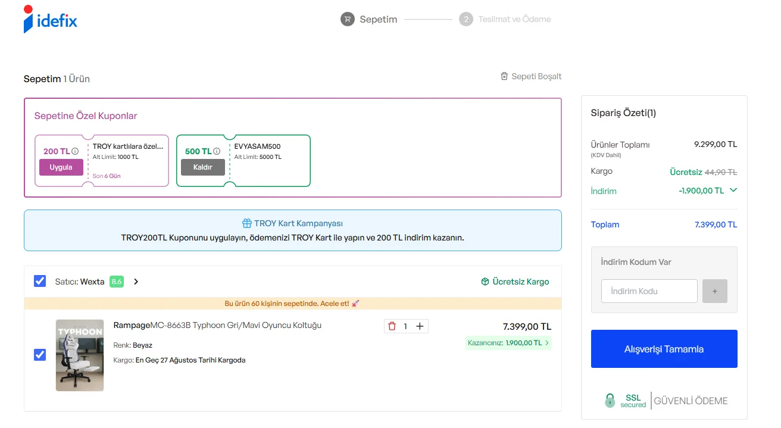
Task: Focus the İndirim Kodu input field
Action: coord(649,291)
